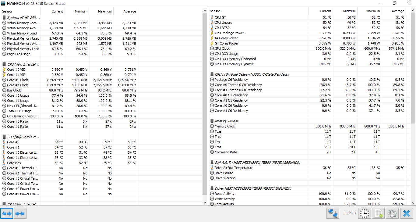416x222 pixels.
Task: Click the chip icon beside S.M.A.R.T.: HGST header
Action: click(x=212, y=163)
